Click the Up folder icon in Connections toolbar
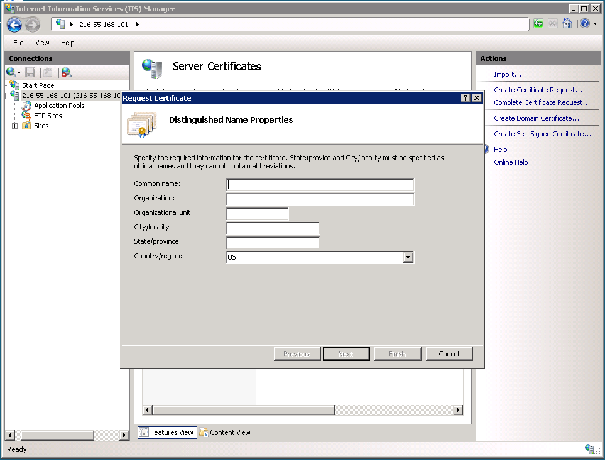The height and width of the screenshot is (460, 605). tap(48, 72)
